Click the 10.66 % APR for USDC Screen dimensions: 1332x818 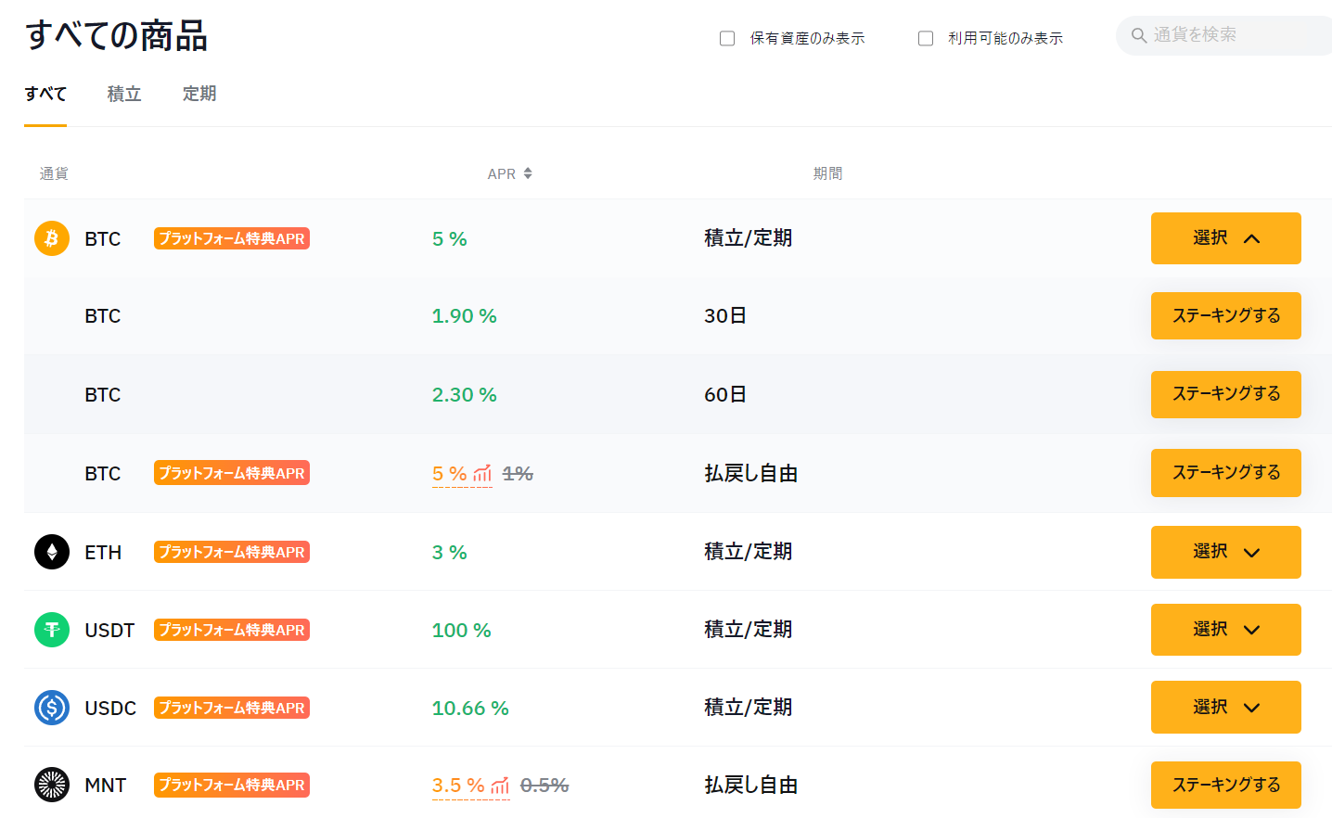click(x=470, y=709)
